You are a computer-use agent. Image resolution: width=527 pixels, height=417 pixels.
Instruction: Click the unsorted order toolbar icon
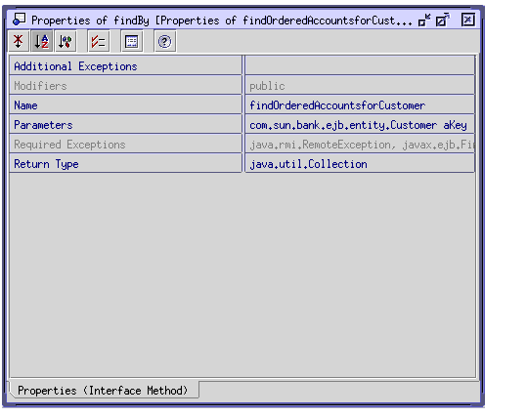[19, 41]
